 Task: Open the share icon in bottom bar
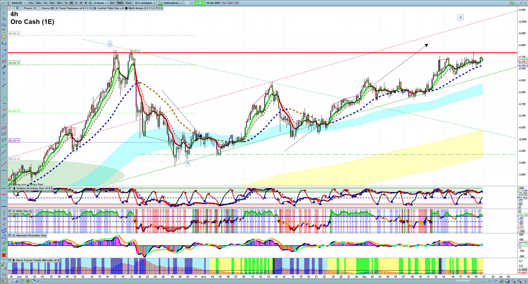point(10,281)
